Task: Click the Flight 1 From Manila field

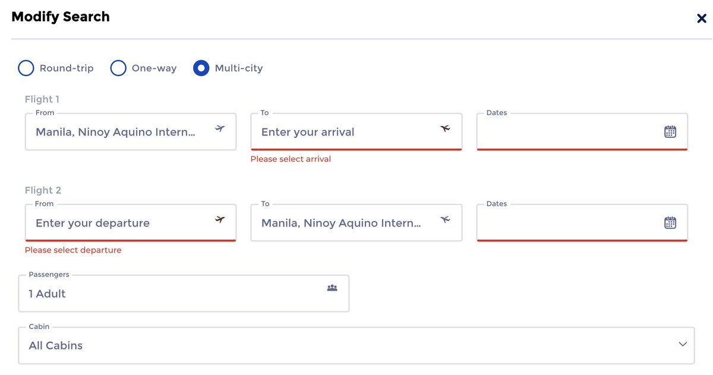Action: [131, 132]
